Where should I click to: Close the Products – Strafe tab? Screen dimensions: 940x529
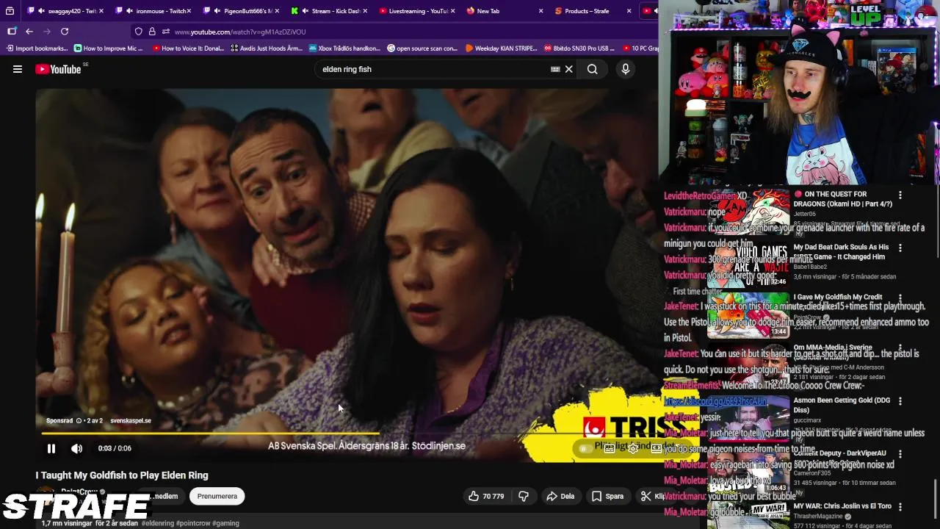[629, 11]
